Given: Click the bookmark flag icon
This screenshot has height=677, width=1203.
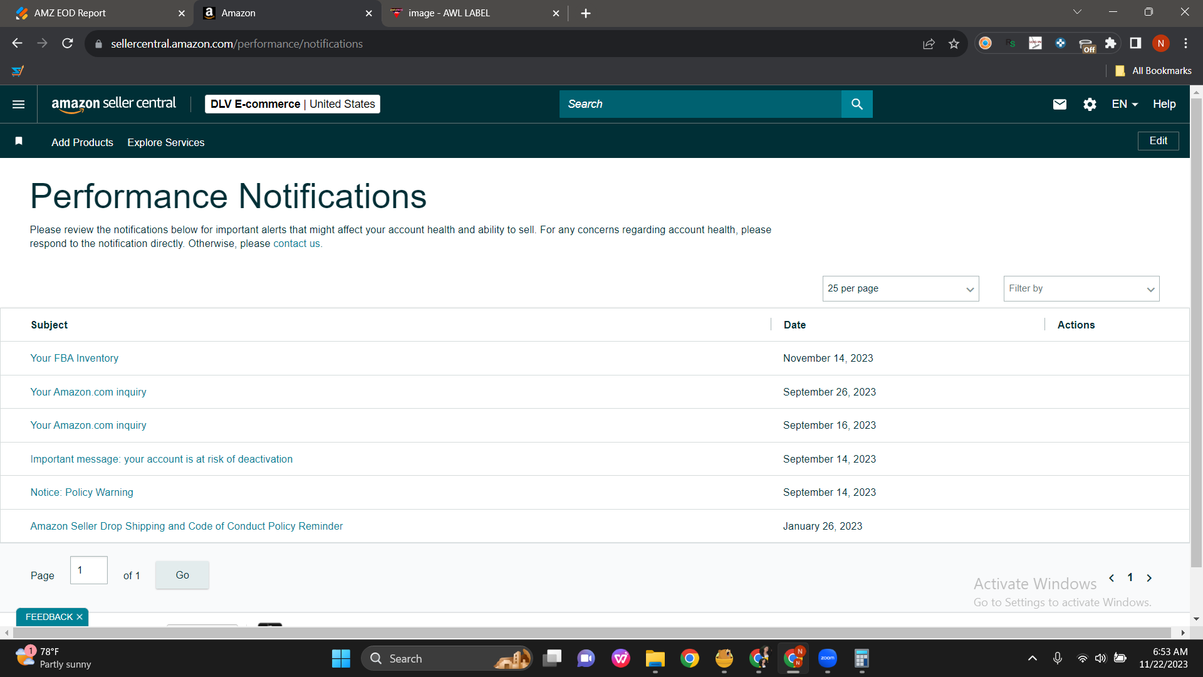Looking at the screenshot, I should (x=19, y=141).
